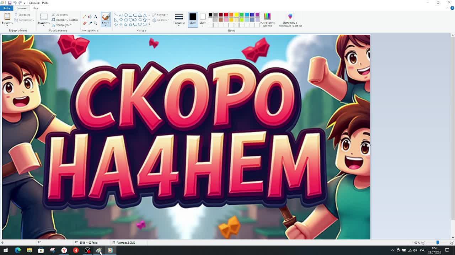Click the taskbar volume icon

point(415,250)
